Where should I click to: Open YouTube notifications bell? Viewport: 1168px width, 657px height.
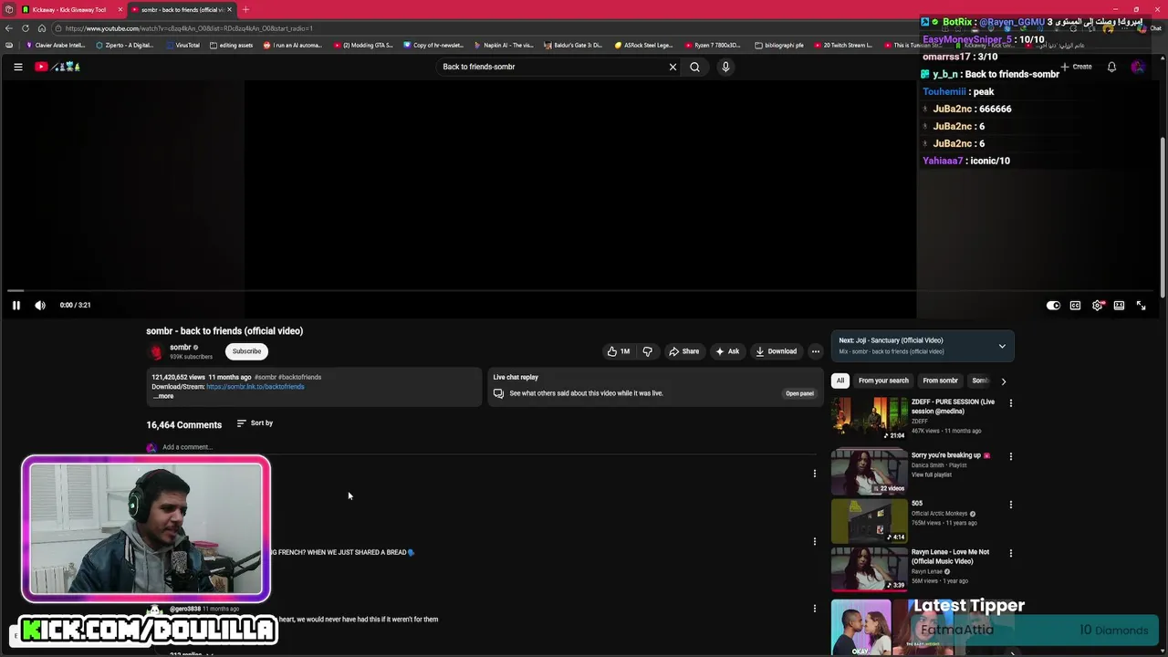(1111, 67)
